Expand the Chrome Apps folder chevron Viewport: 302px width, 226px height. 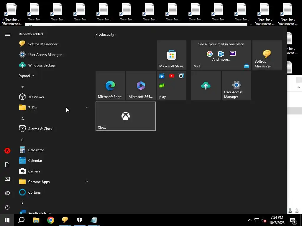(x=87, y=182)
